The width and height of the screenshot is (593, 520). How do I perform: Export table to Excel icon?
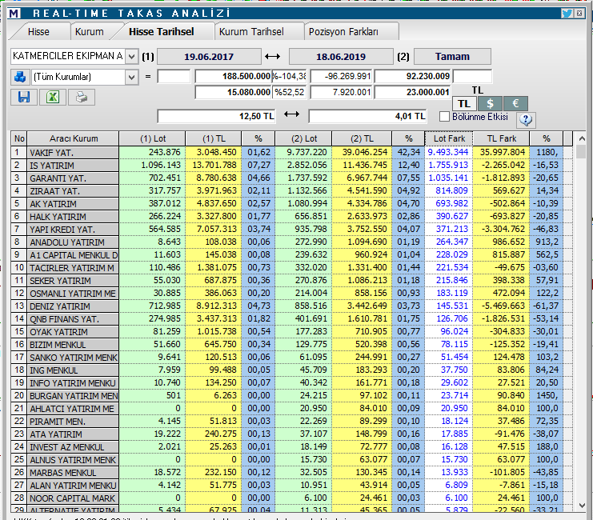(x=53, y=97)
